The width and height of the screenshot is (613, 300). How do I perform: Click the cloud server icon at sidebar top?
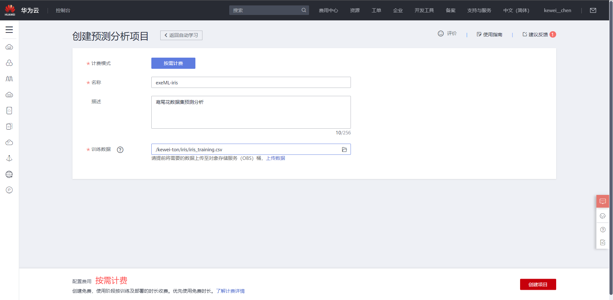pyautogui.click(x=9, y=47)
